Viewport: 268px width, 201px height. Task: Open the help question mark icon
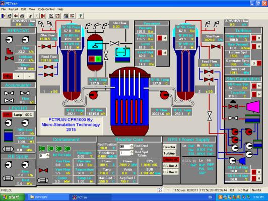pyautogui.click(x=81, y=16)
